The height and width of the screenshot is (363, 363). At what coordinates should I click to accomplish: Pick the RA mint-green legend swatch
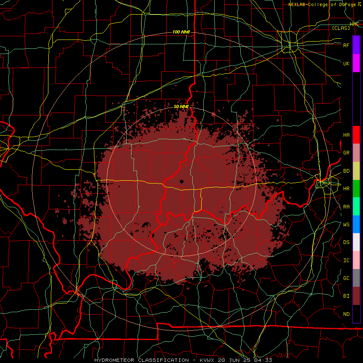pyautogui.click(x=356, y=207)
